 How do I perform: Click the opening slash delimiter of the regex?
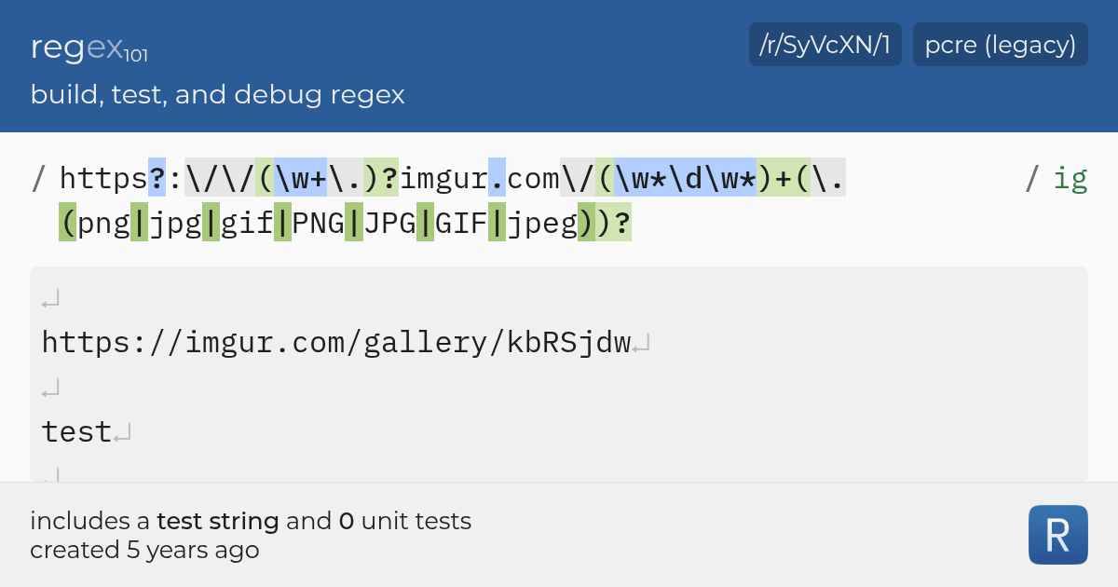pyautogui.click(x=35, y=177)
